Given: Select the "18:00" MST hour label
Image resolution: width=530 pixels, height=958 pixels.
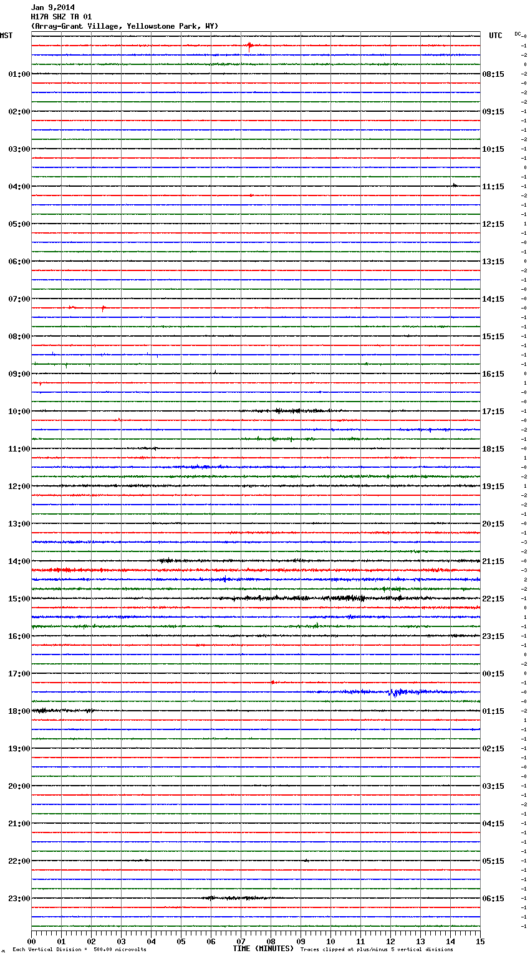Looking at the screenshot, I should point(19,711).
